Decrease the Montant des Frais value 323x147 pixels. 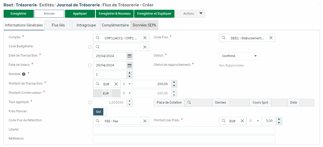tap(279, 123)
